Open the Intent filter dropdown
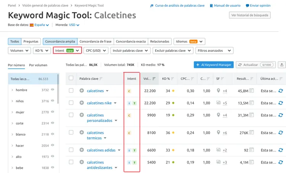 pos(67,51)
